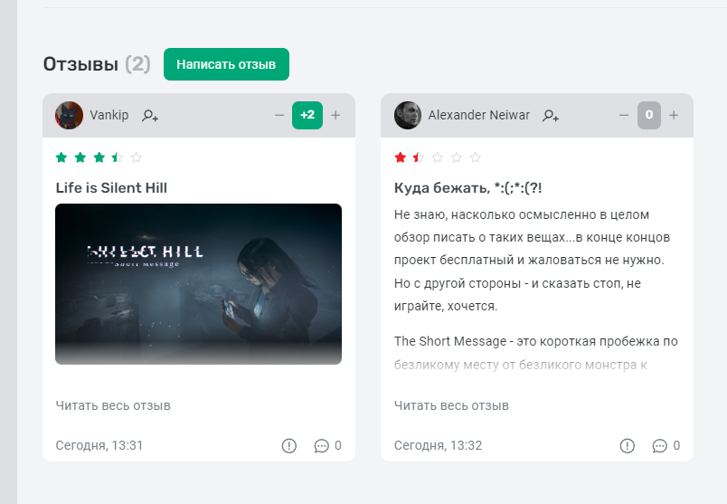Click timestamp "Сегодня, 13:31"
Viewport: 727px width, 504px height.
coord(99,445)
